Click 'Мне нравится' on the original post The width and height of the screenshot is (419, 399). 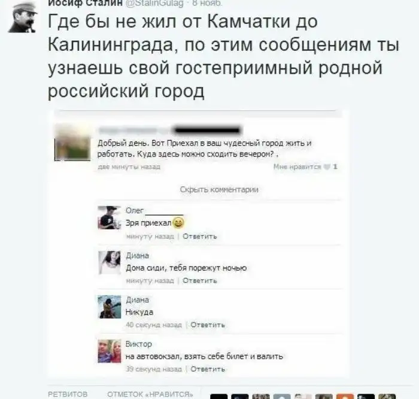pos(297,167)
